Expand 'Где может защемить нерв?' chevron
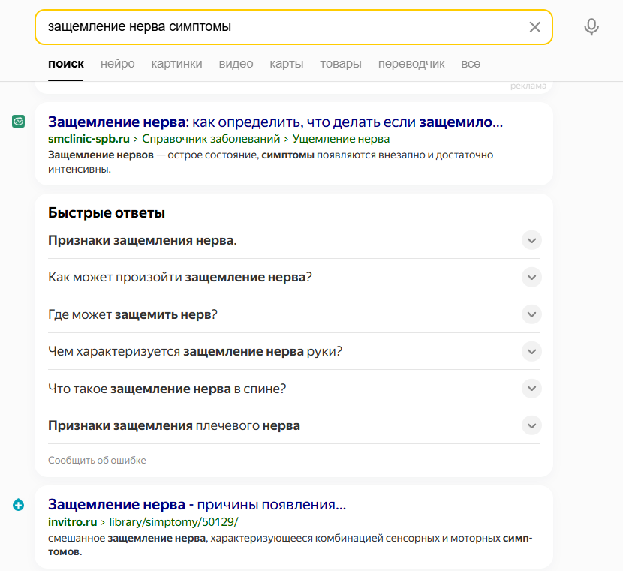Screen dimensions: 623x571 pyautogui.click(x=531, y=314)
